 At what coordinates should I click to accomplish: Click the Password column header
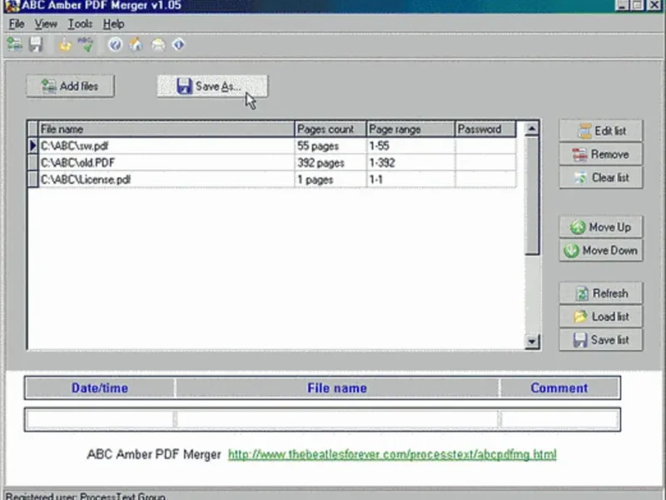pyautogui.click(x=485, y=129)
